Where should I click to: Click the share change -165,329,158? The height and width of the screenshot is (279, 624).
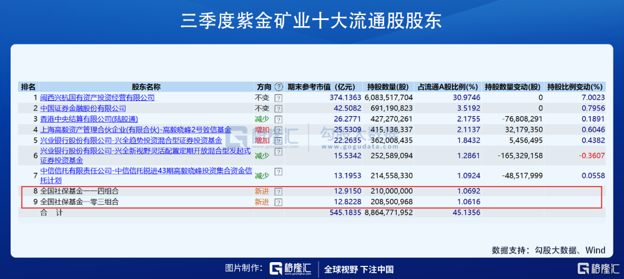pos(520,155)
